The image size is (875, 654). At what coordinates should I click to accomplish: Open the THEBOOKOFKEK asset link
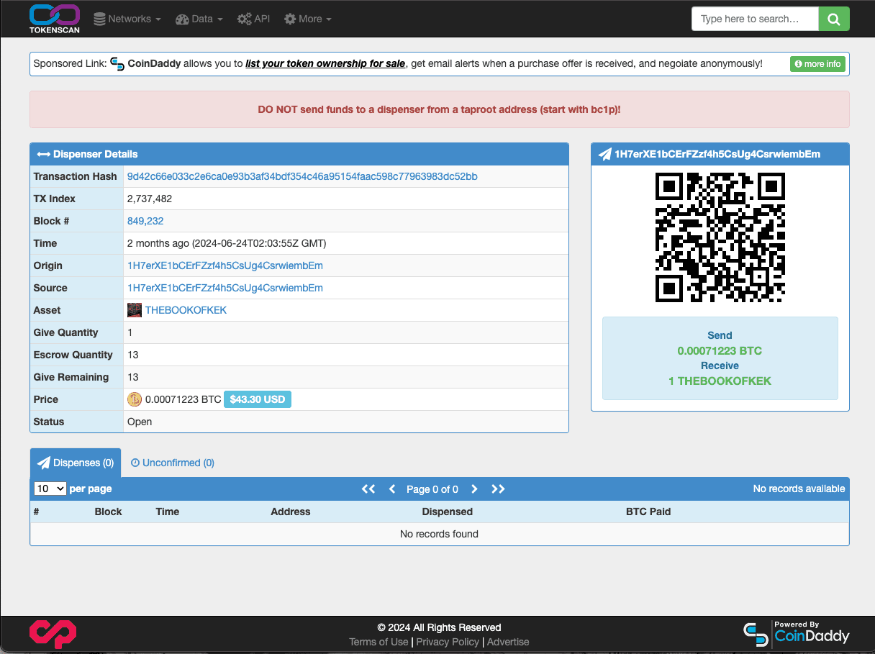pyautogui.click(x=186, y=310)
